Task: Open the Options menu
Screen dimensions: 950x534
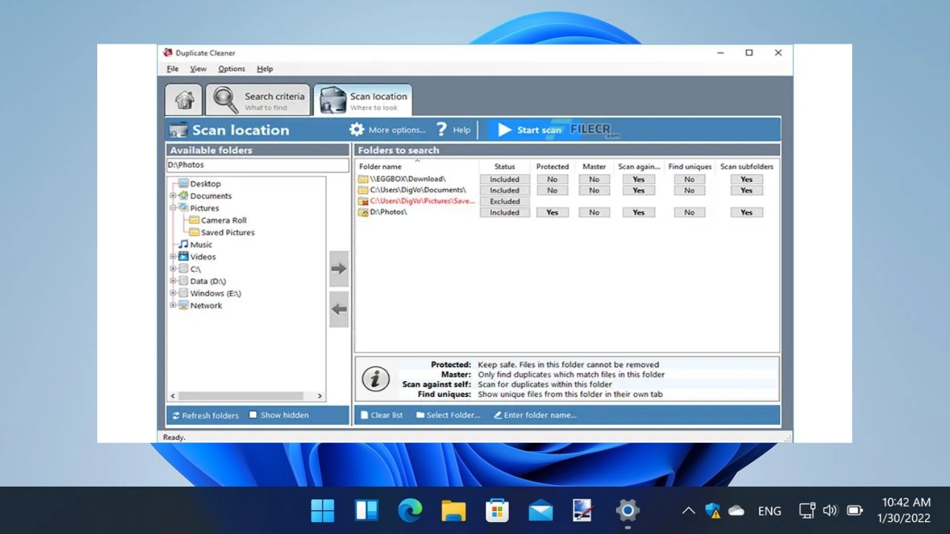Action: tap(232, 69)
